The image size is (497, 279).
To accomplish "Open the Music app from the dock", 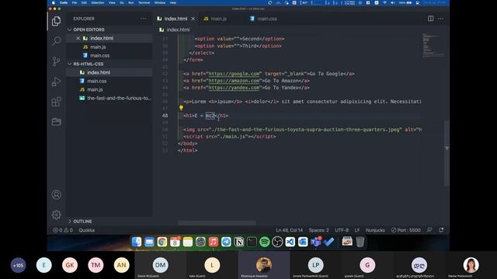I will 214,242.
